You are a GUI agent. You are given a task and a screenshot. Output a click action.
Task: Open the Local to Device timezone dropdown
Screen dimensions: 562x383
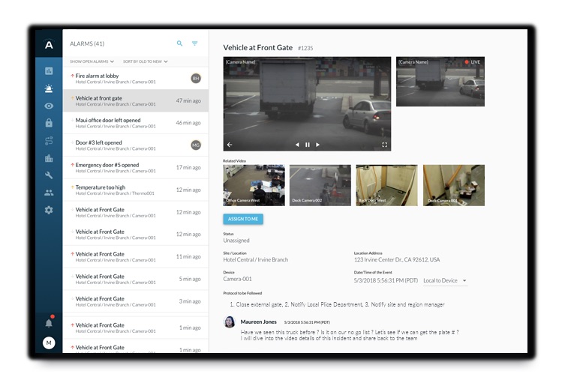[445, 281]
